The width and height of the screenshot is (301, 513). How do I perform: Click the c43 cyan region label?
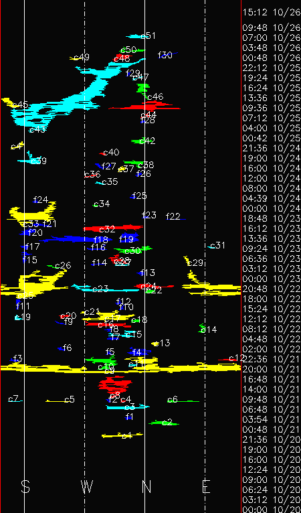coord(37,129)
